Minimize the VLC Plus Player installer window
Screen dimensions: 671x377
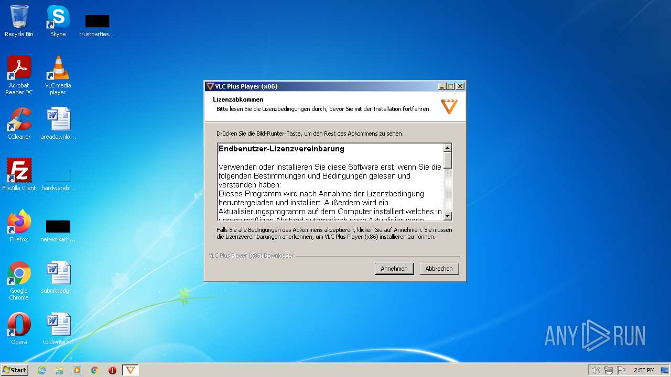tap(442, 86)
